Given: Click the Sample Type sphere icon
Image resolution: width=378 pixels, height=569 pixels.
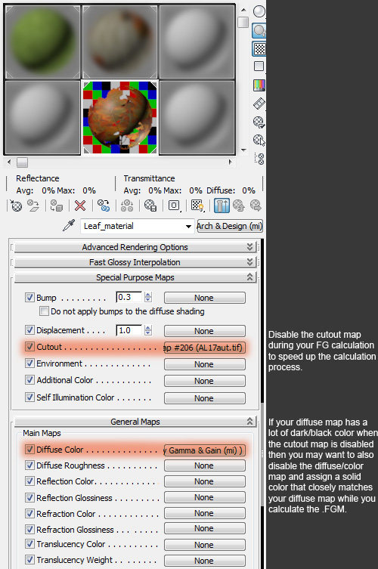Looking at the screenshot, I should (259, 11).
